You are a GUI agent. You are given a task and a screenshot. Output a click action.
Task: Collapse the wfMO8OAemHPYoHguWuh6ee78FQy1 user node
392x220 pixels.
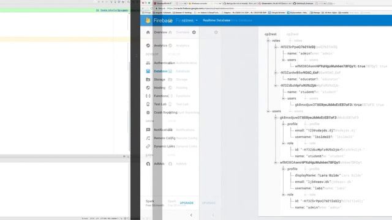276,163
